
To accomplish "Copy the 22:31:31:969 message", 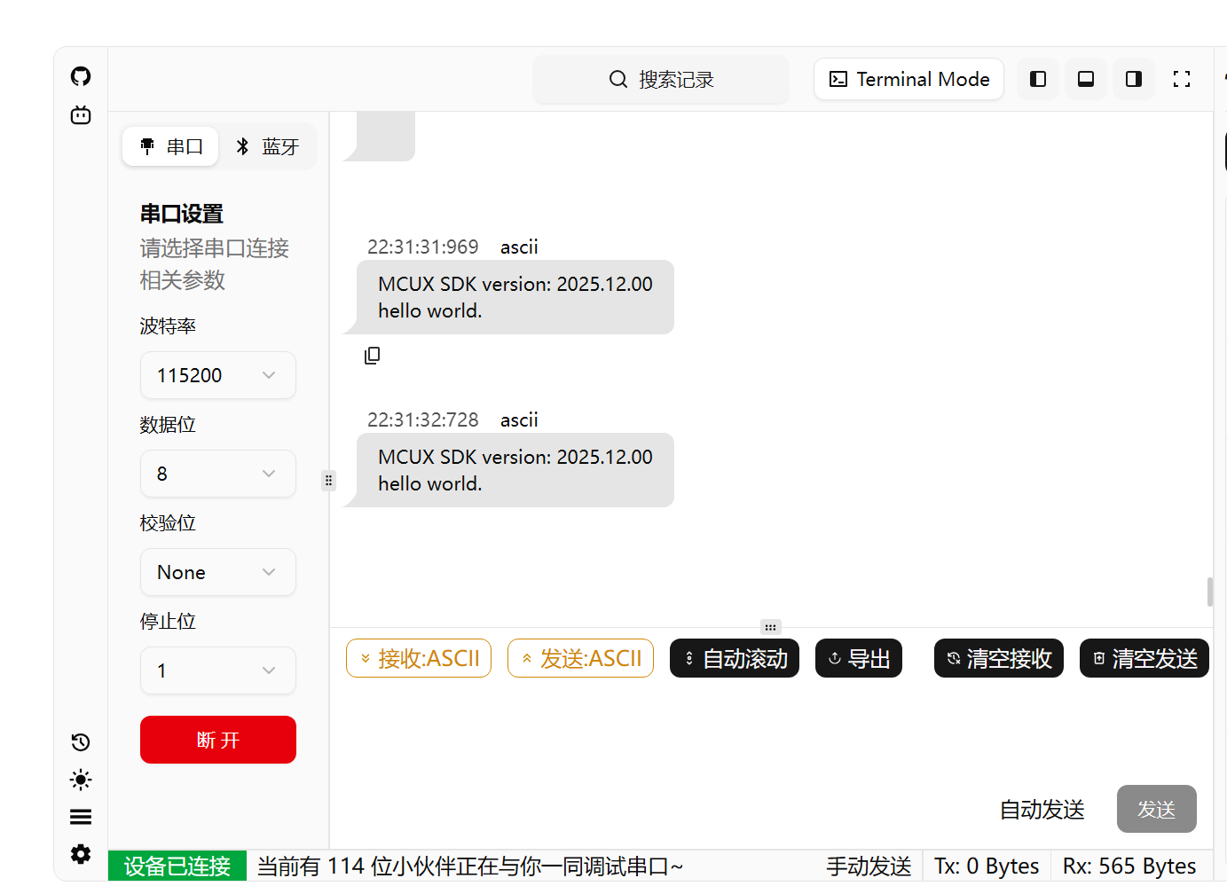I will tap(373, 356).
